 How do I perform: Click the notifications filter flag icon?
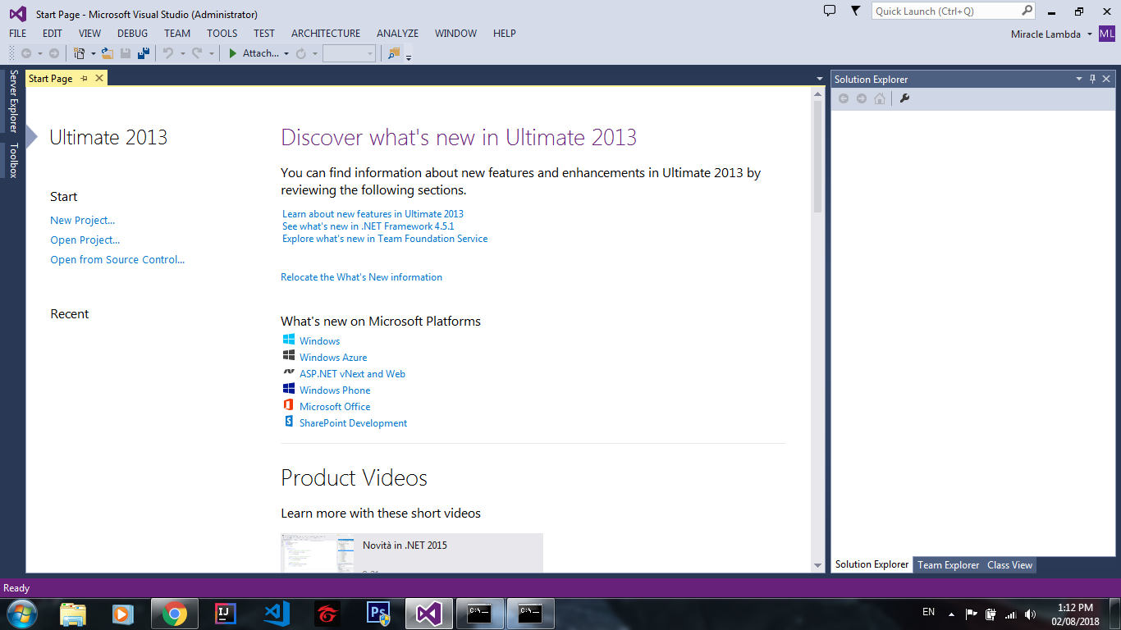pos(856,11)
